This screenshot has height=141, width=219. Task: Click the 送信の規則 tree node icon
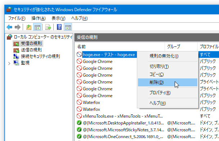pyautogui.click(x=16, y=50)
